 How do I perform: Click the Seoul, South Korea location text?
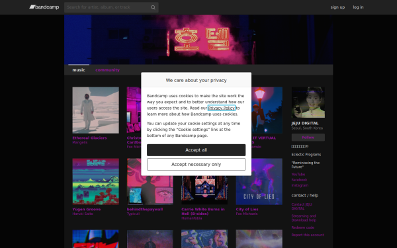[x=307, y=128]
